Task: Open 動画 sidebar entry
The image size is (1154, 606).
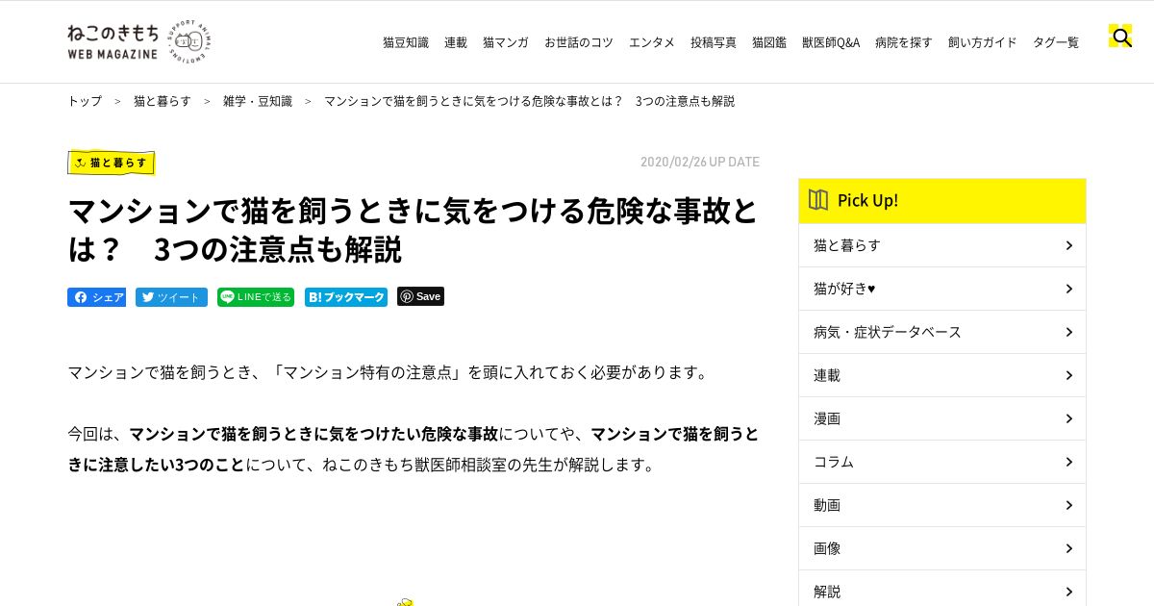Action: [x=942, y=505]
